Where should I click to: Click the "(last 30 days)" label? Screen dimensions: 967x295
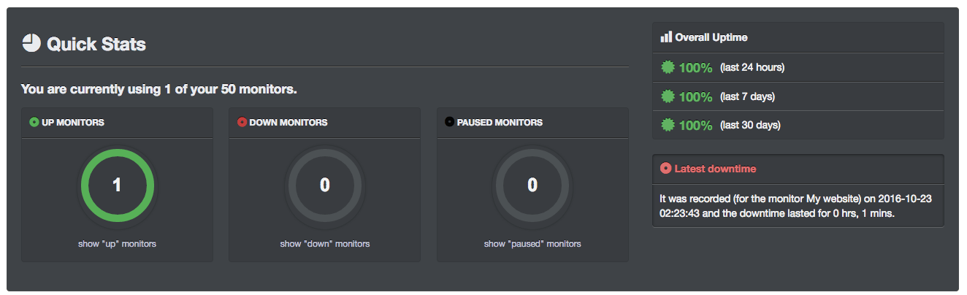(750, 126)
